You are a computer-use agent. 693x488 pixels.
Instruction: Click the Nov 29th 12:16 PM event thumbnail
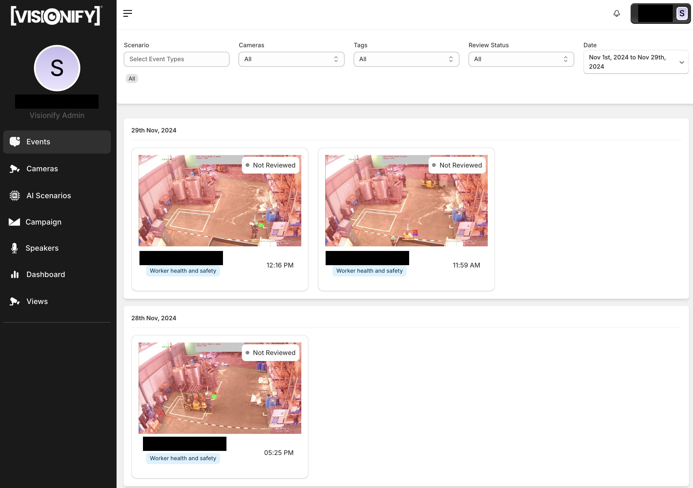220,200
